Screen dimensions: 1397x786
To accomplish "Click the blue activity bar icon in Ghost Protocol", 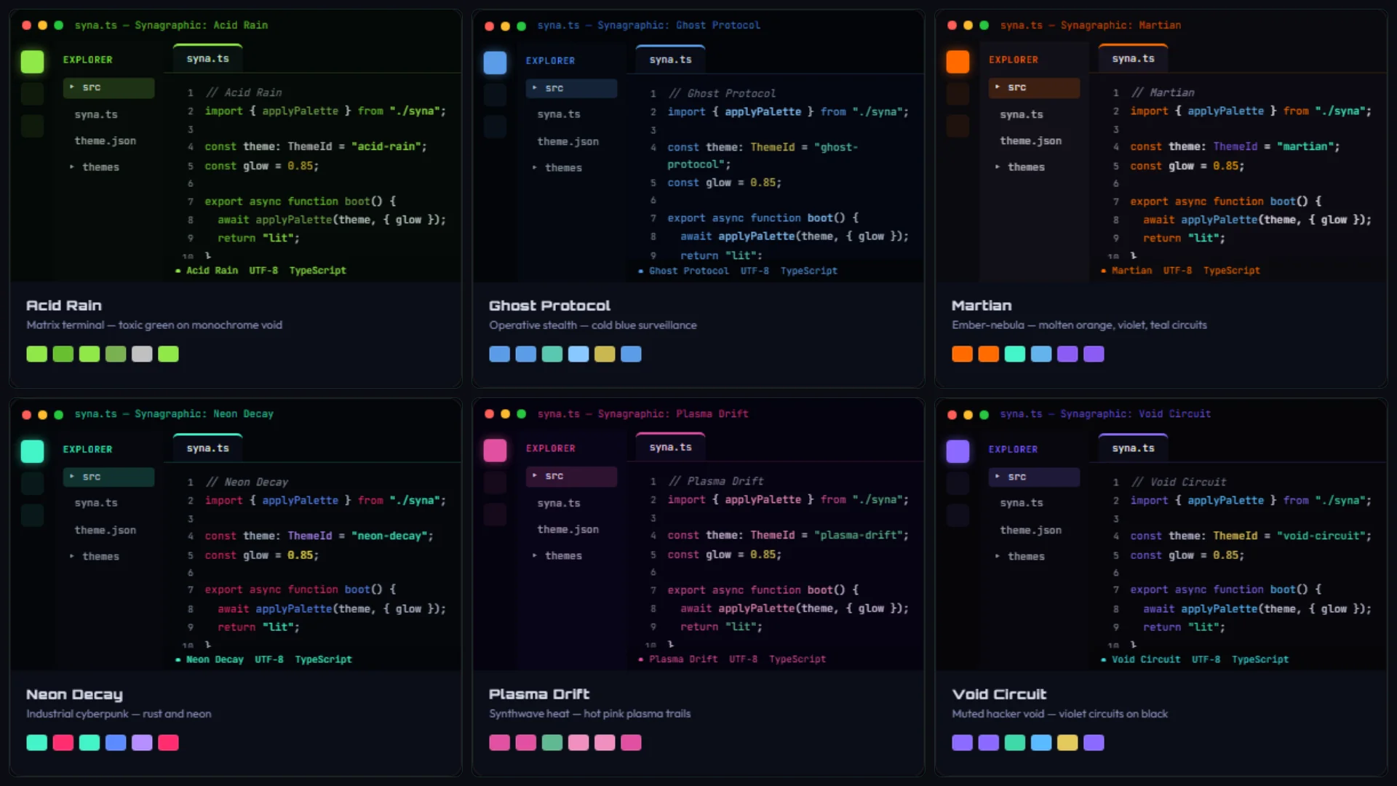I will pyautogui.click(x=495, y=63).
